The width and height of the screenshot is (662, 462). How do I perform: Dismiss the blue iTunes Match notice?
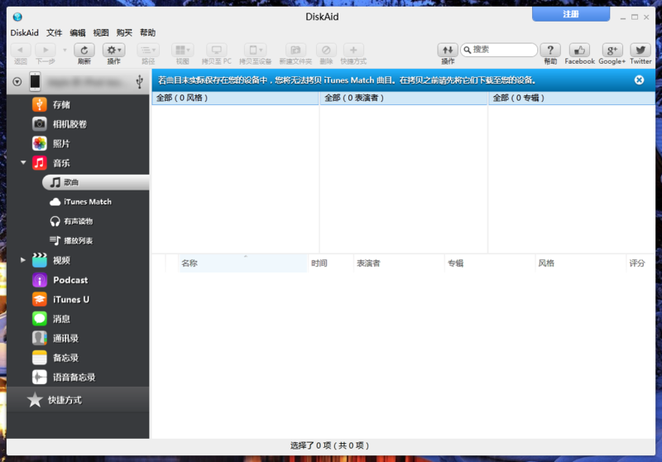(639, 79)
